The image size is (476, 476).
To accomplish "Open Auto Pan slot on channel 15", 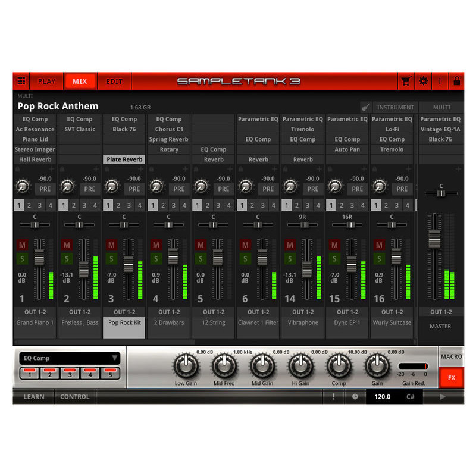I will pos(347,149).
